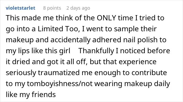Click the word Thankfully
Image resolution: width=183 pixels, height=102 pixels.
(96, 51)
